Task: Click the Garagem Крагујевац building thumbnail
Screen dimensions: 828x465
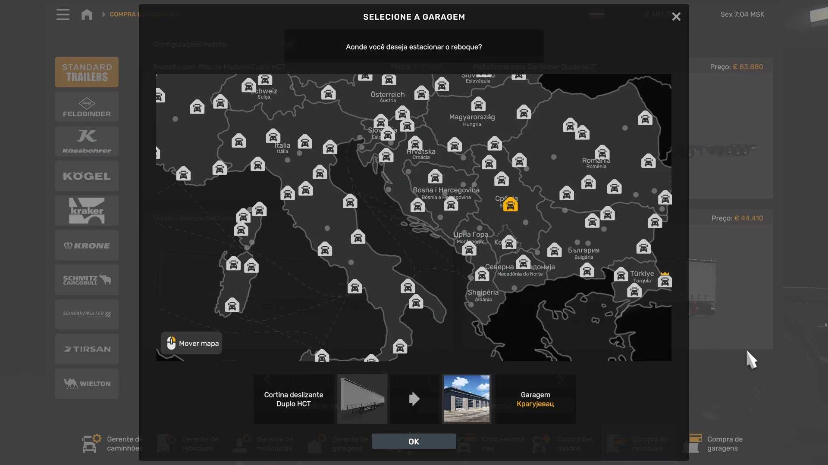Action: coord(467,399)
